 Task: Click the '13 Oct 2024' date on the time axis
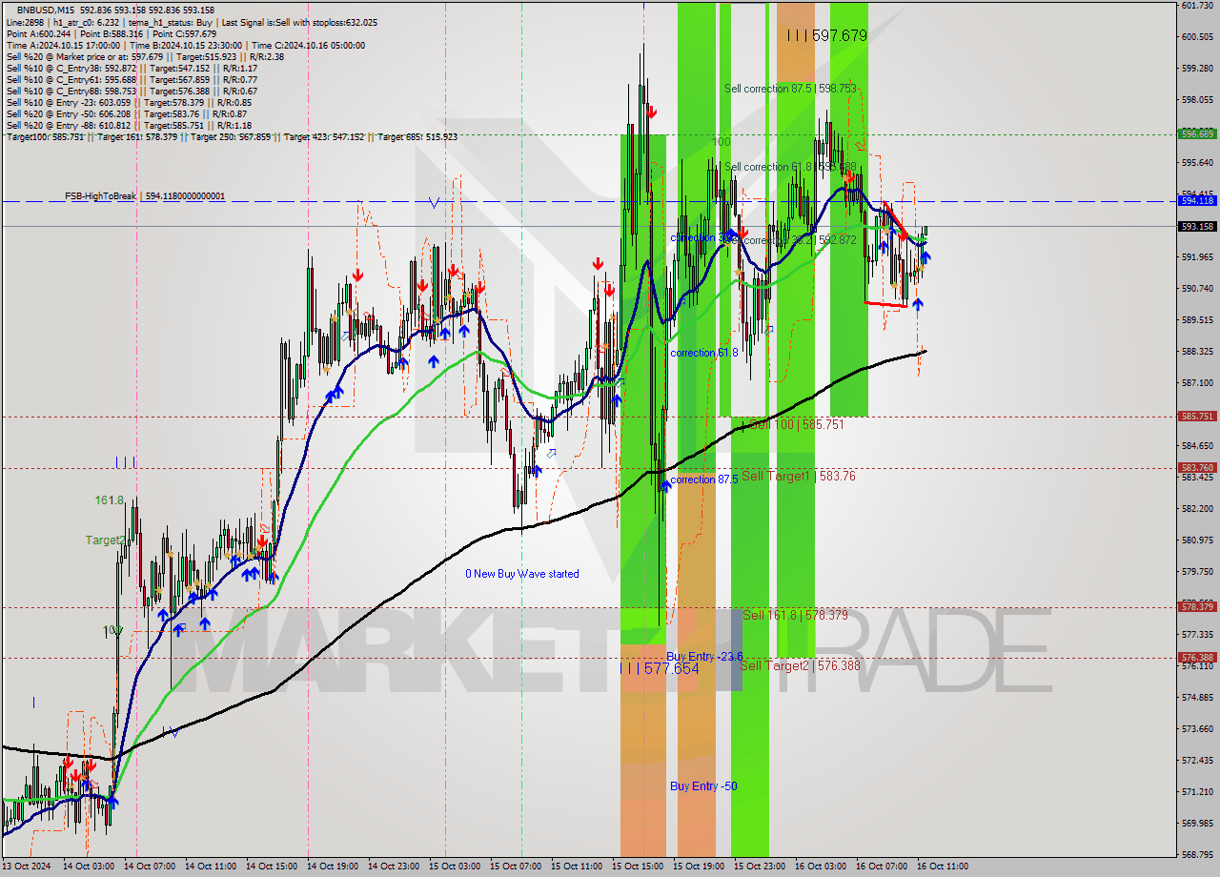pos(26,866)
